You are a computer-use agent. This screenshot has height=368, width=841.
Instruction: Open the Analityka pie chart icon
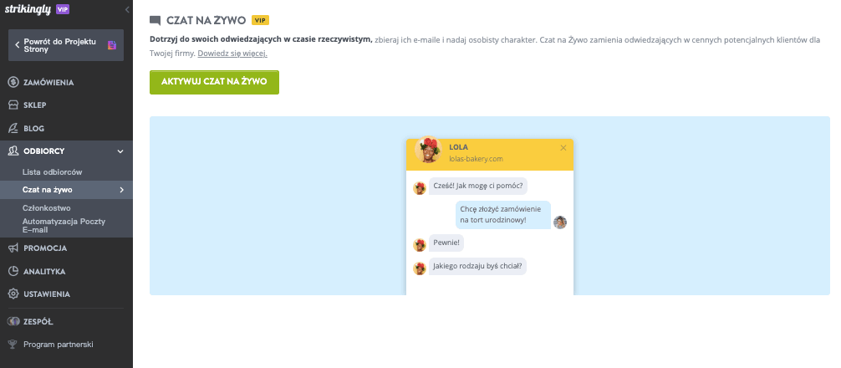[x=13, y=271]
